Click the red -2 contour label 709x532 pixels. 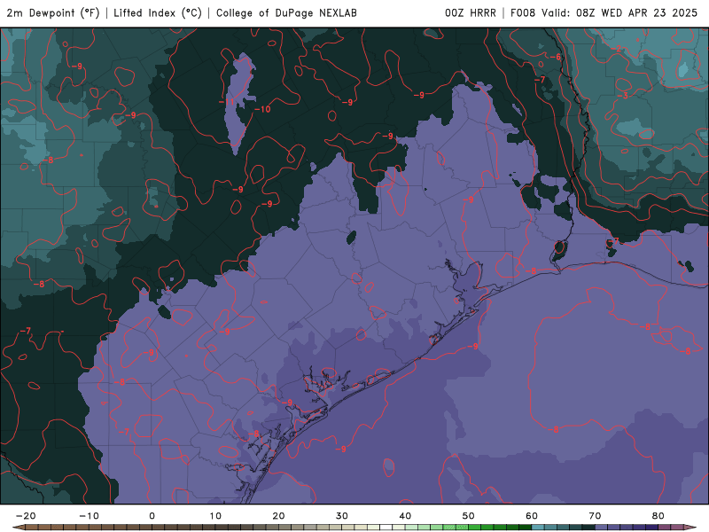[x=617, y=48]
